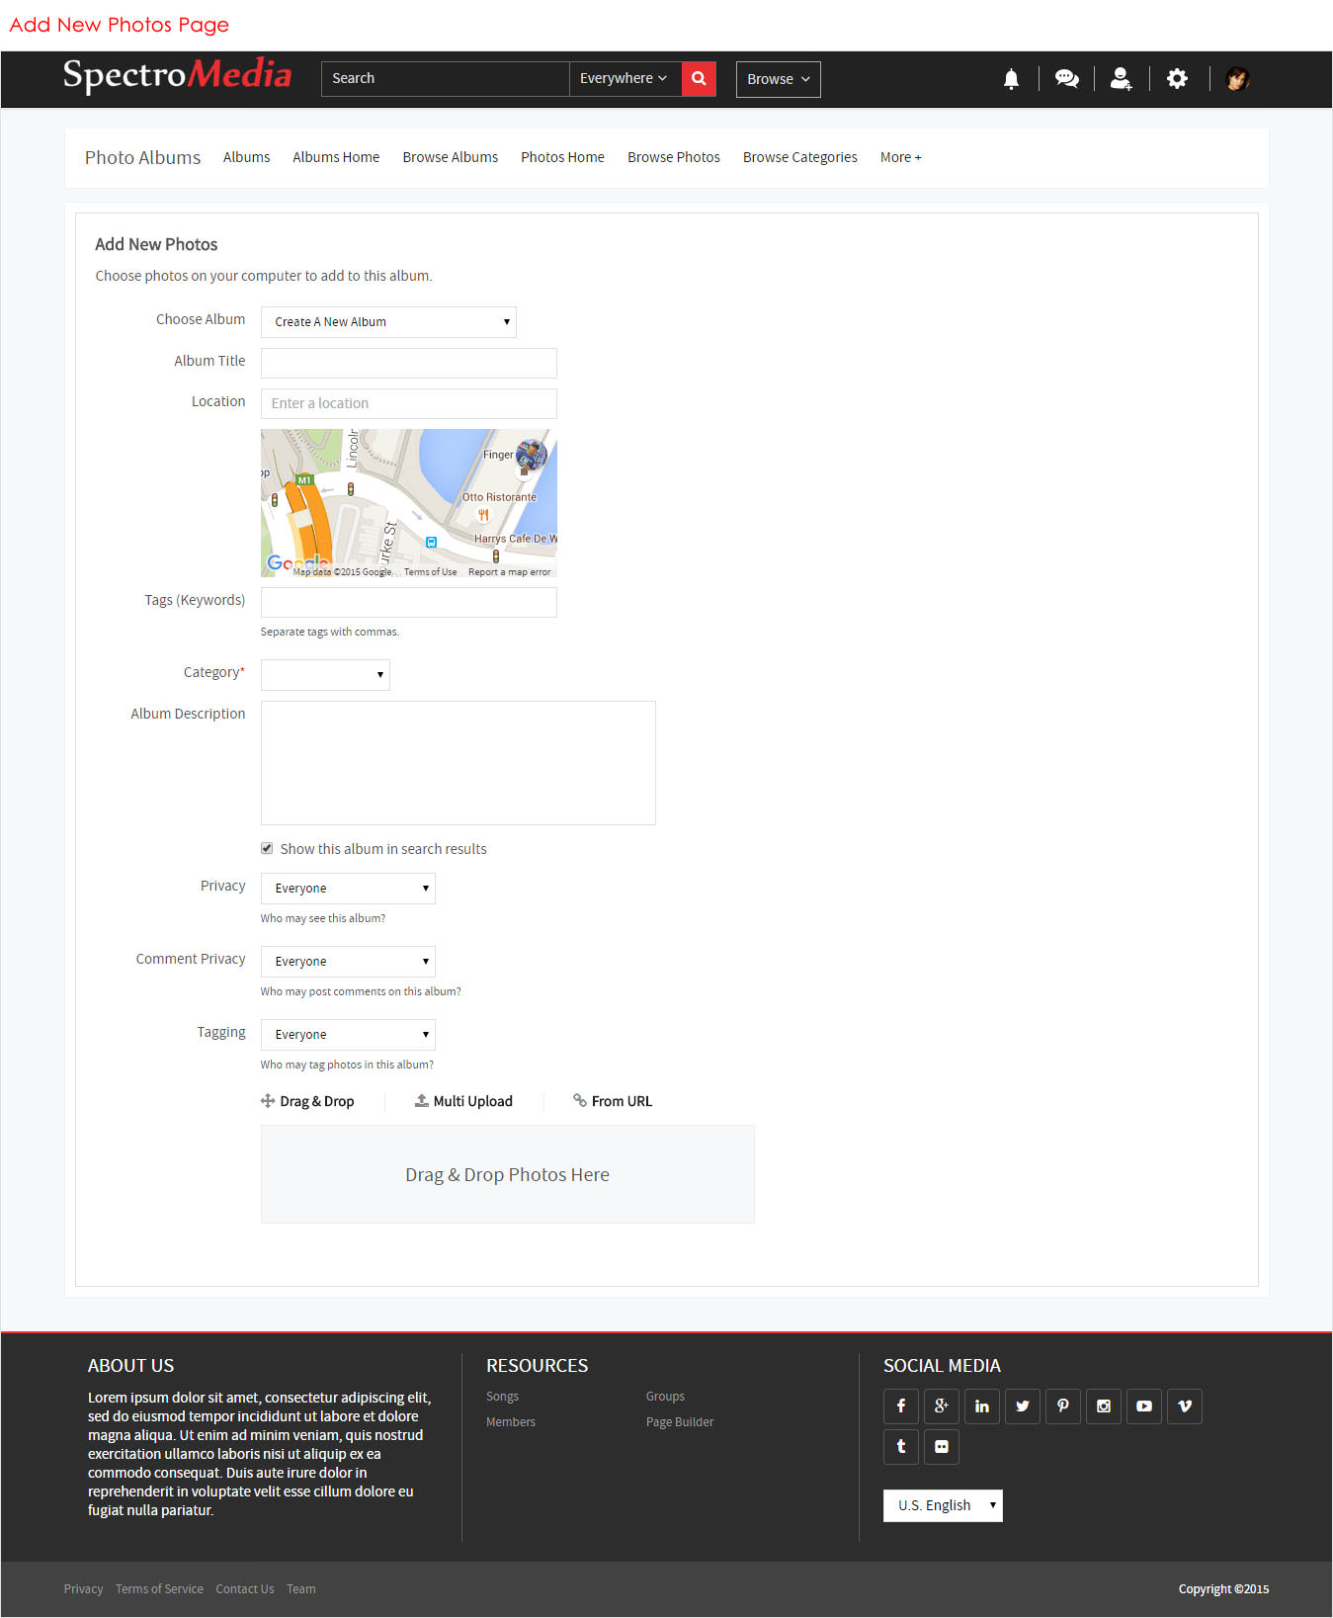Click the notifications bell icon
Viewport: 1333px width, 1618px height.
pyautogui.click(x=1011, y=79)
